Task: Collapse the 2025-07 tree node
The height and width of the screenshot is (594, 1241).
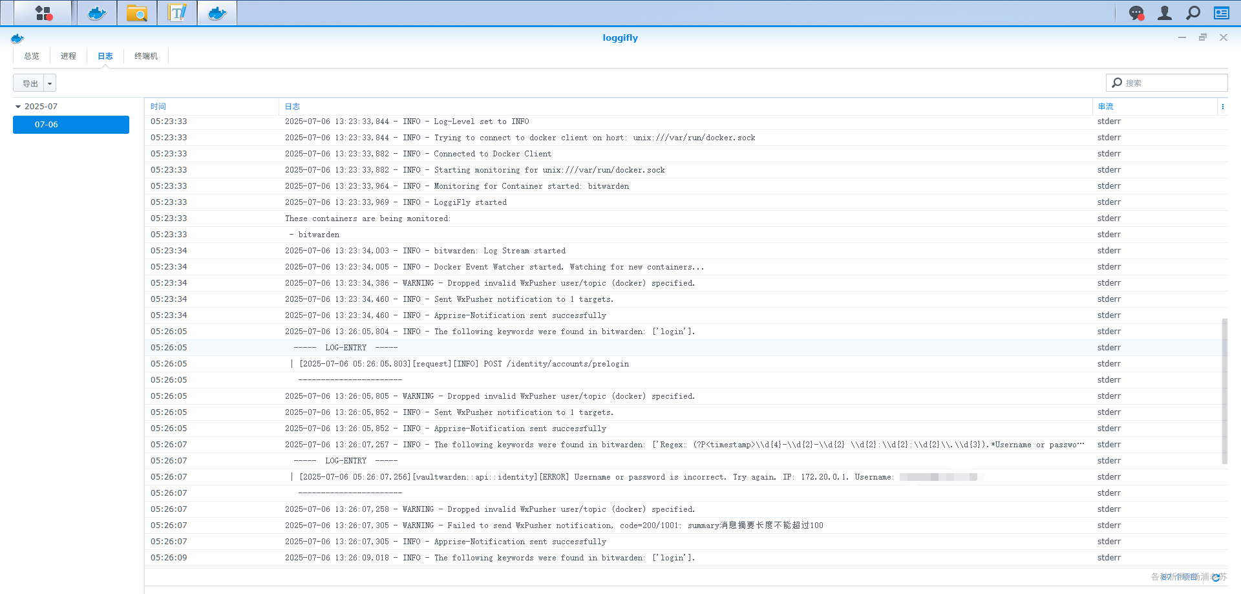Action: 18,107
